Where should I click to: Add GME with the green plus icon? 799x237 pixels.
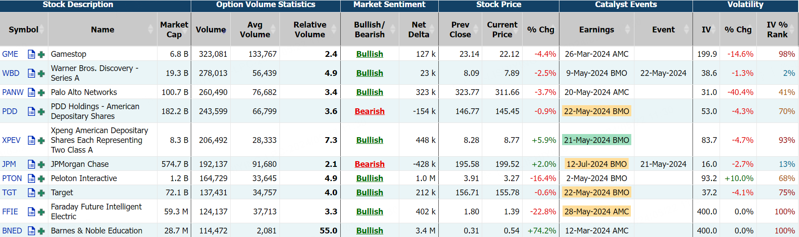(41, 55)
